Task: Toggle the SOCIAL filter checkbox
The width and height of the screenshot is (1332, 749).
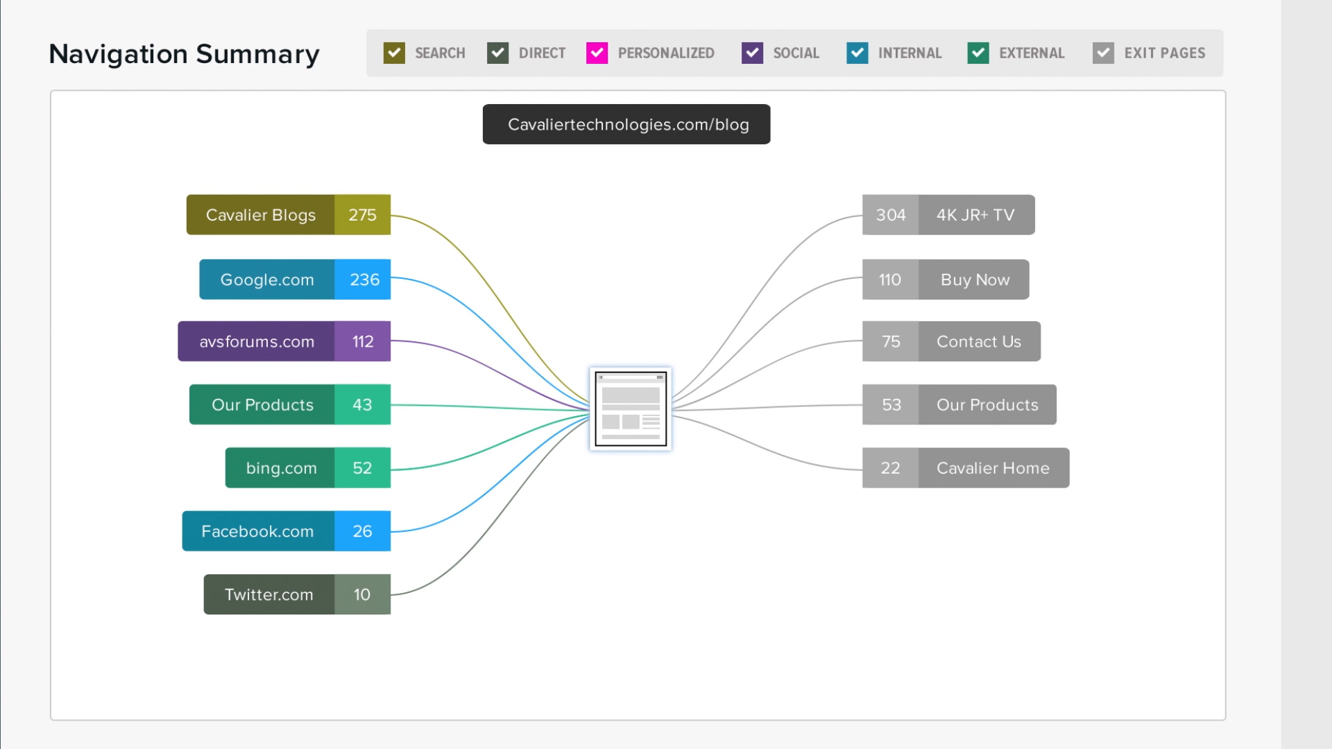Action: pyautogui.click(x=752, y=53)
